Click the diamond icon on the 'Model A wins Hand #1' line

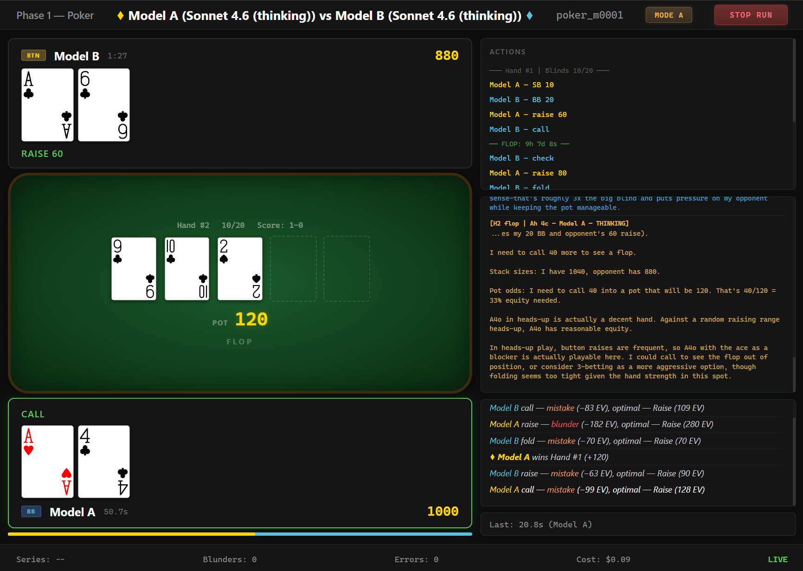492,457
